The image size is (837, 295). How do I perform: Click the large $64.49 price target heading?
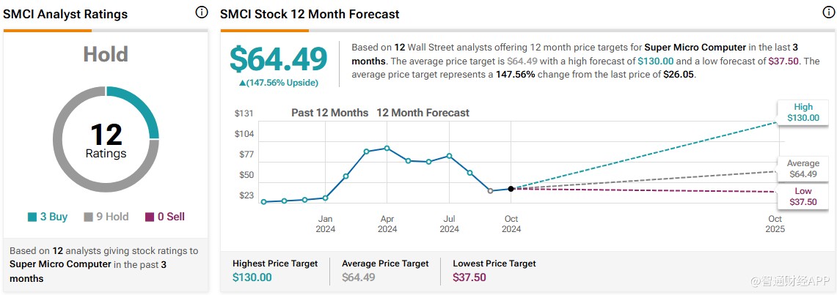278,59
